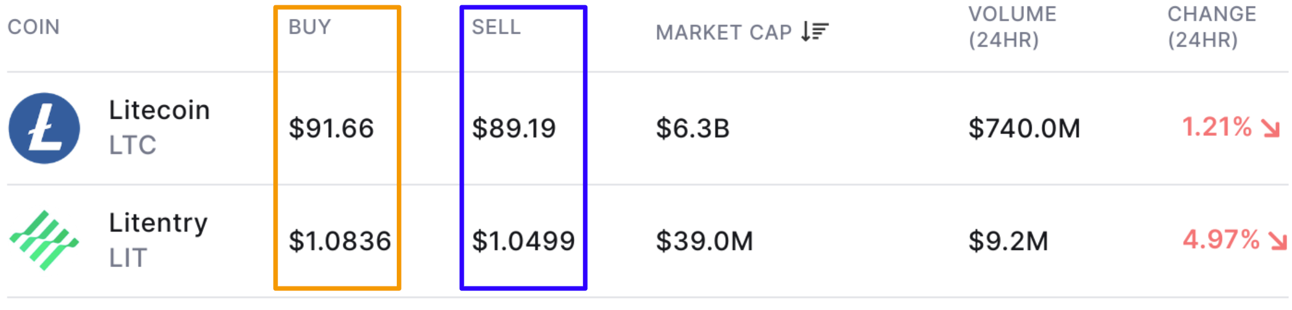Open the Litentry coin name link
The width and height of the screenshot is (1292, 310).
pos(158,223)
